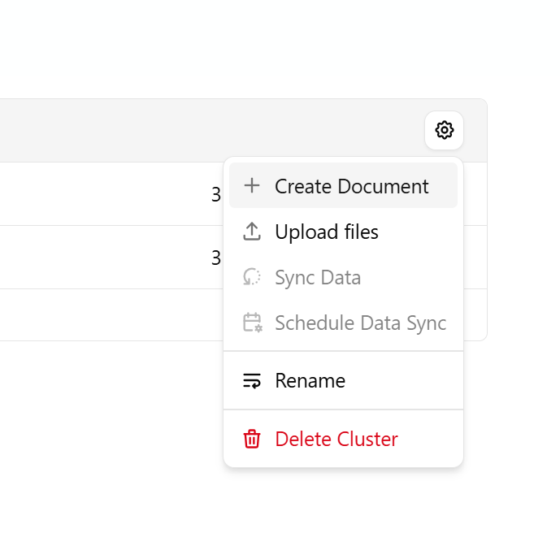Click the rename text-wrap icon
The width and height of the screenshot is (560, 546).
(252, 381)
